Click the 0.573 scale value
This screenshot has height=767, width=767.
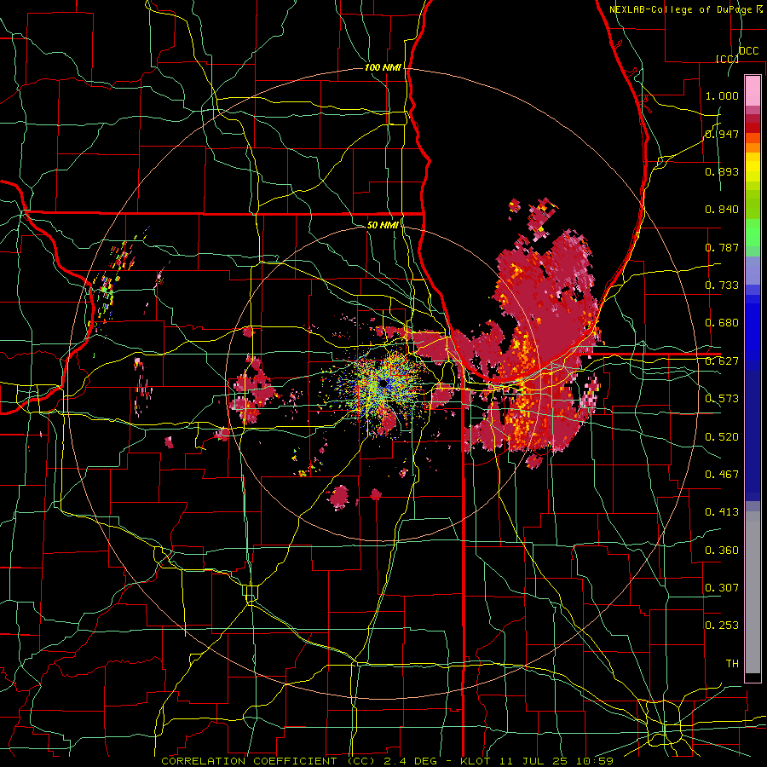(722, 399)
